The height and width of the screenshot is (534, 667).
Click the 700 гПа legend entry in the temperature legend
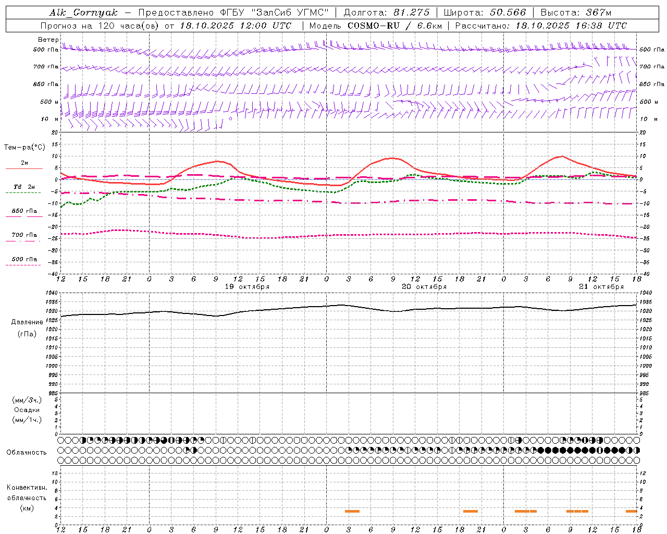24,235
